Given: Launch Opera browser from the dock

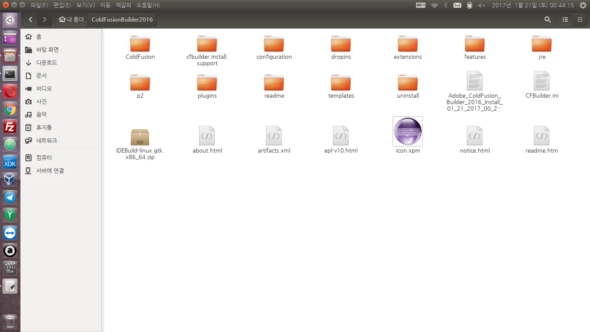Looking at the screenshot, I should point(10,91).
